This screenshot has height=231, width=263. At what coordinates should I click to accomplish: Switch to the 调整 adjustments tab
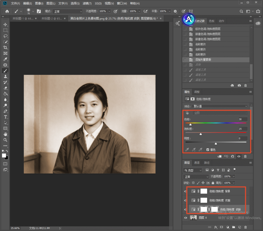pos(197,92)
